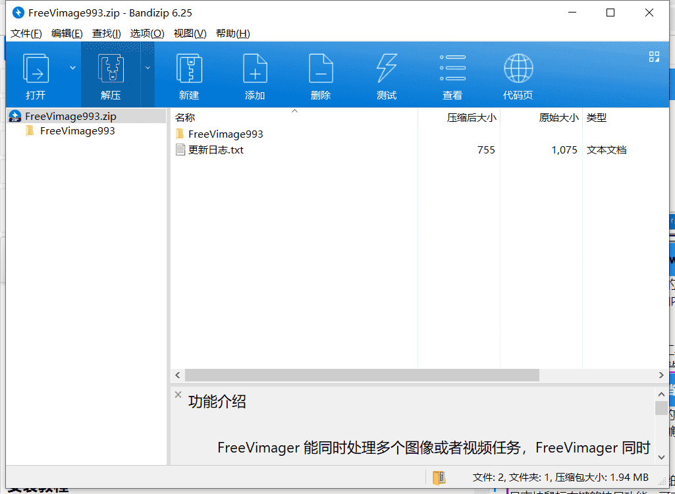Click the 文本文档 type cell
The height and width of the screenshot is (494, 675).
(x=606, y=150)
